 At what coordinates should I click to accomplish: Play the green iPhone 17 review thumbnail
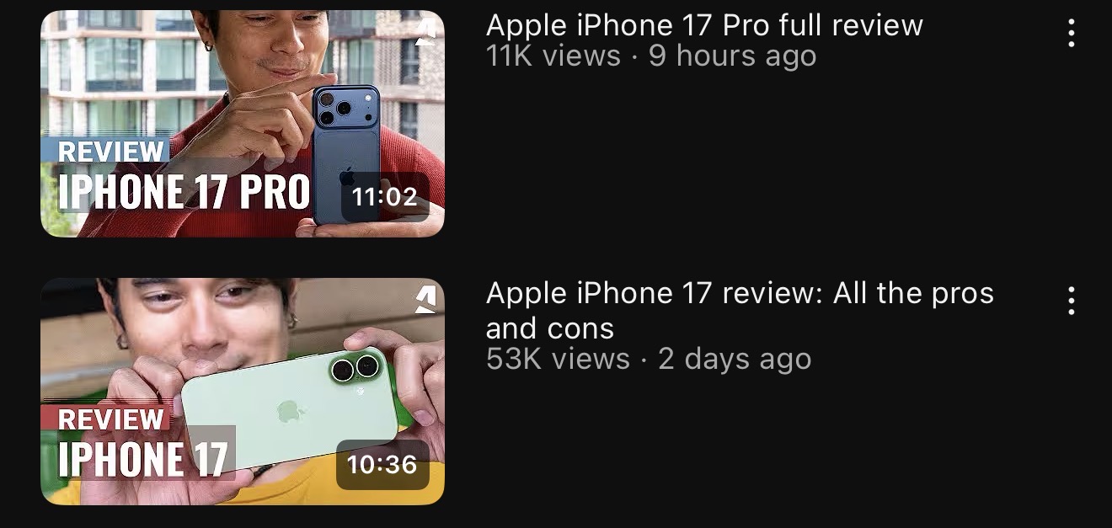click(x=243, y=392)
